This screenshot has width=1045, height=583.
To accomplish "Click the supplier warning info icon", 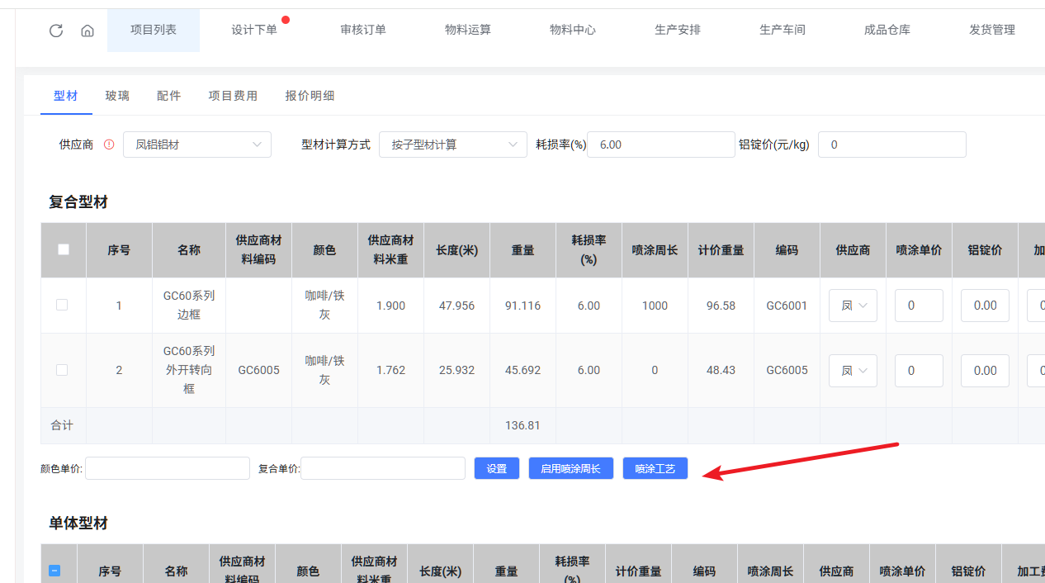I will point(109,145).
